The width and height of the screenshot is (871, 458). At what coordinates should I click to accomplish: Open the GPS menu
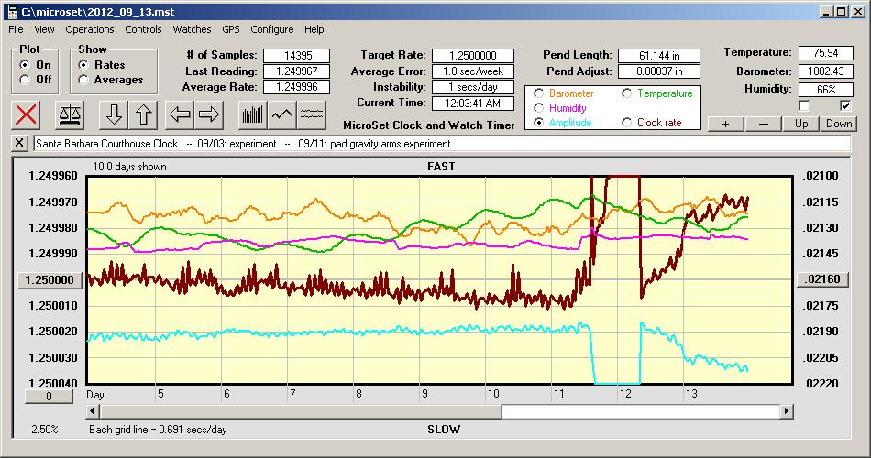coord(231,29)
